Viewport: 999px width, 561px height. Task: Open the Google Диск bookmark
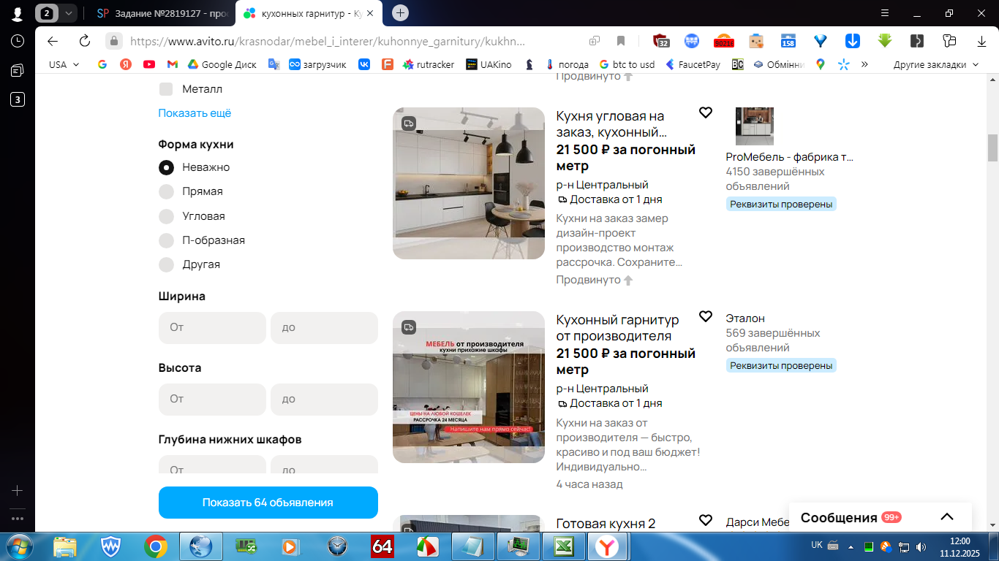(x=222, y=64)
